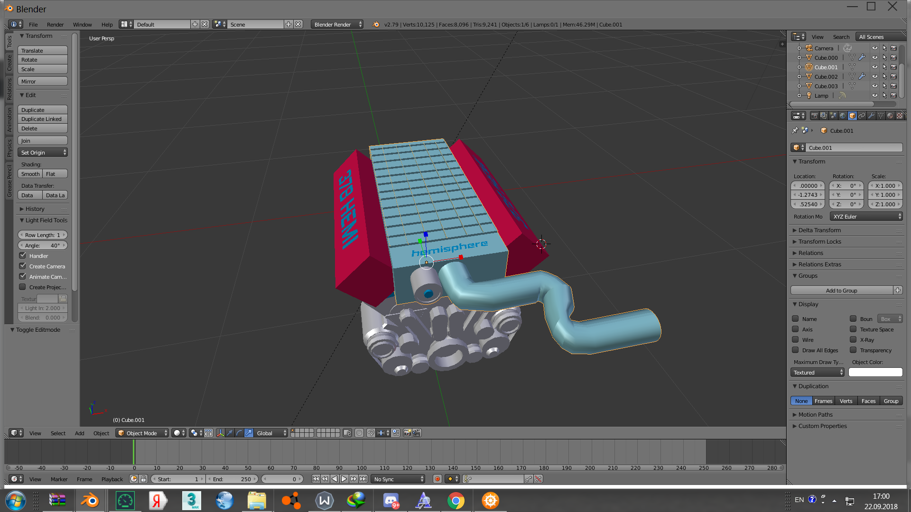Open the Constraints properties tab chain icon
The image size is (911, 512).
click(x=862, y=116)
